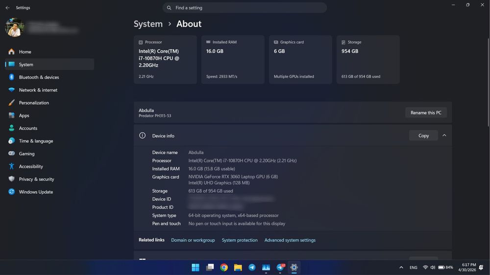Open the Apps settings page
The width and height of the screenshot is (490, 275).
pyautogui.click(x=49, y=115)
